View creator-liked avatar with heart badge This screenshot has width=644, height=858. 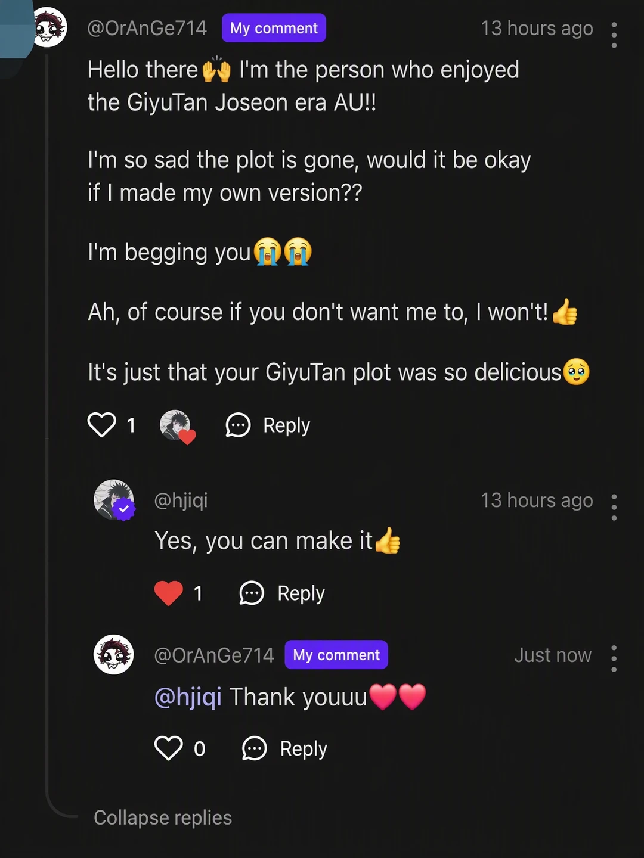176,425
